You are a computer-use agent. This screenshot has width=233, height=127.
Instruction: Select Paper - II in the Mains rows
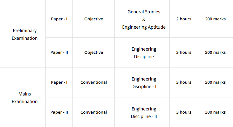pyautogui.click(x=59, y=112)
